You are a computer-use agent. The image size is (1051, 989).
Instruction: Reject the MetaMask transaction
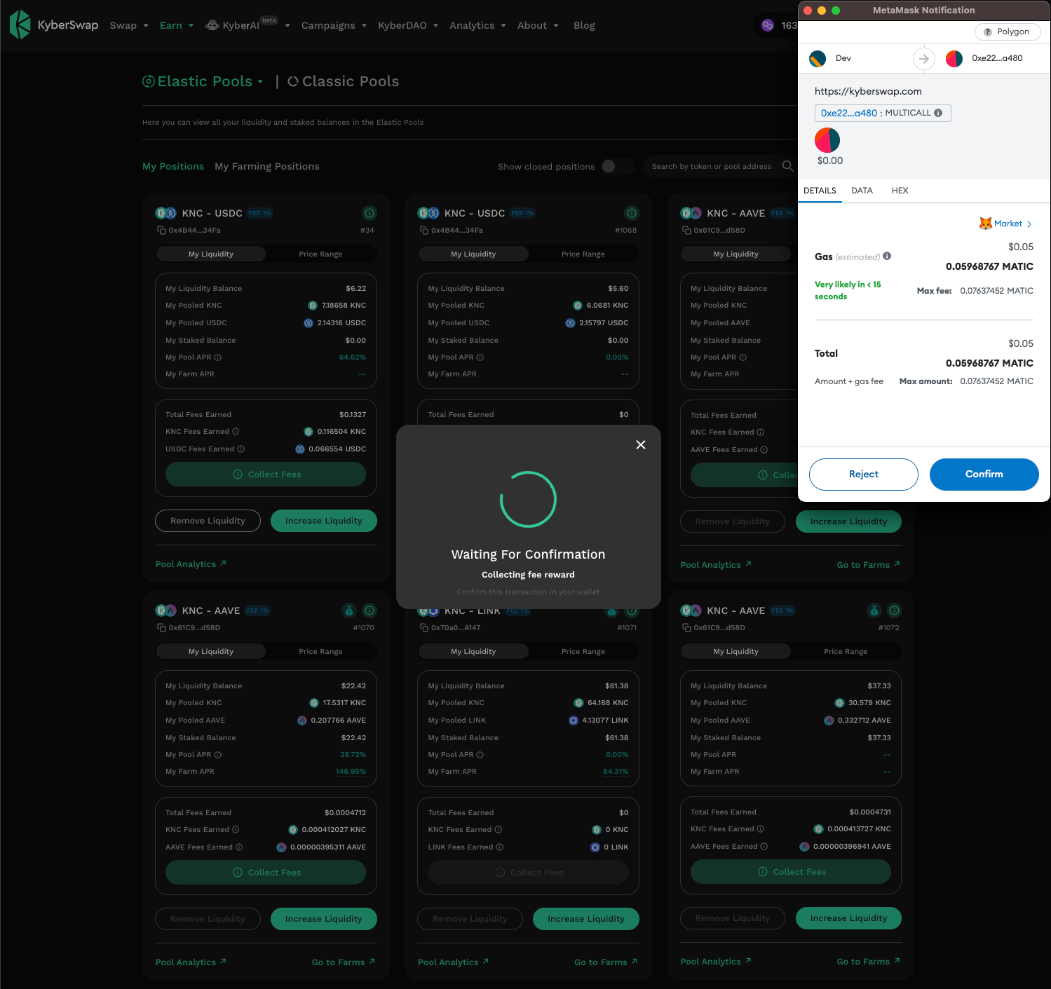(x=863, y=475)
